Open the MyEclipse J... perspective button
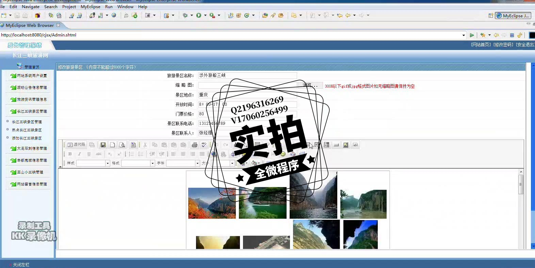 (513, 16)
